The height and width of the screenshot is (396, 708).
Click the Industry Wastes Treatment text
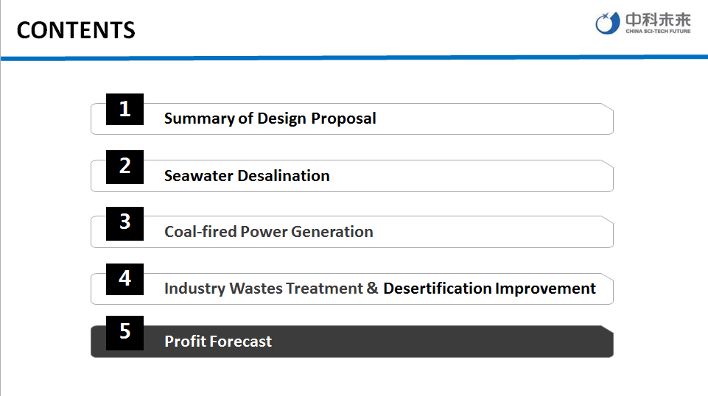click(x=263, y=289)
